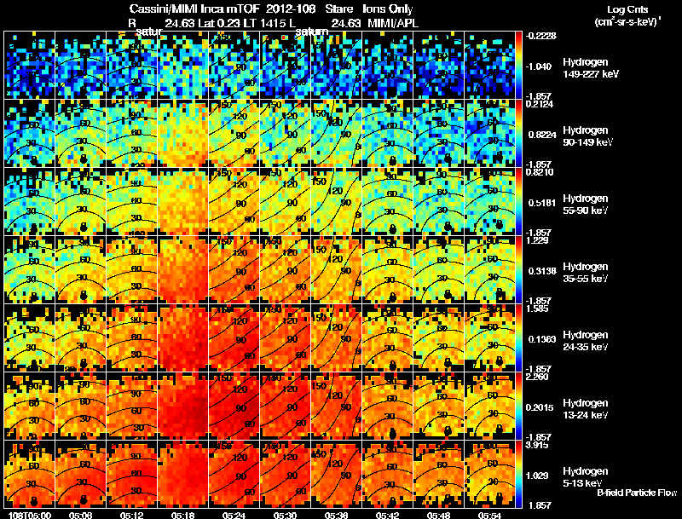The height and width of the screenshot is (519, 682).
Task: Click the '05:36' time axis label
Action: pos(336,515)
